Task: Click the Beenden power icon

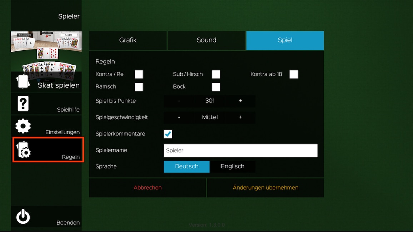Action: click(23, 217)
